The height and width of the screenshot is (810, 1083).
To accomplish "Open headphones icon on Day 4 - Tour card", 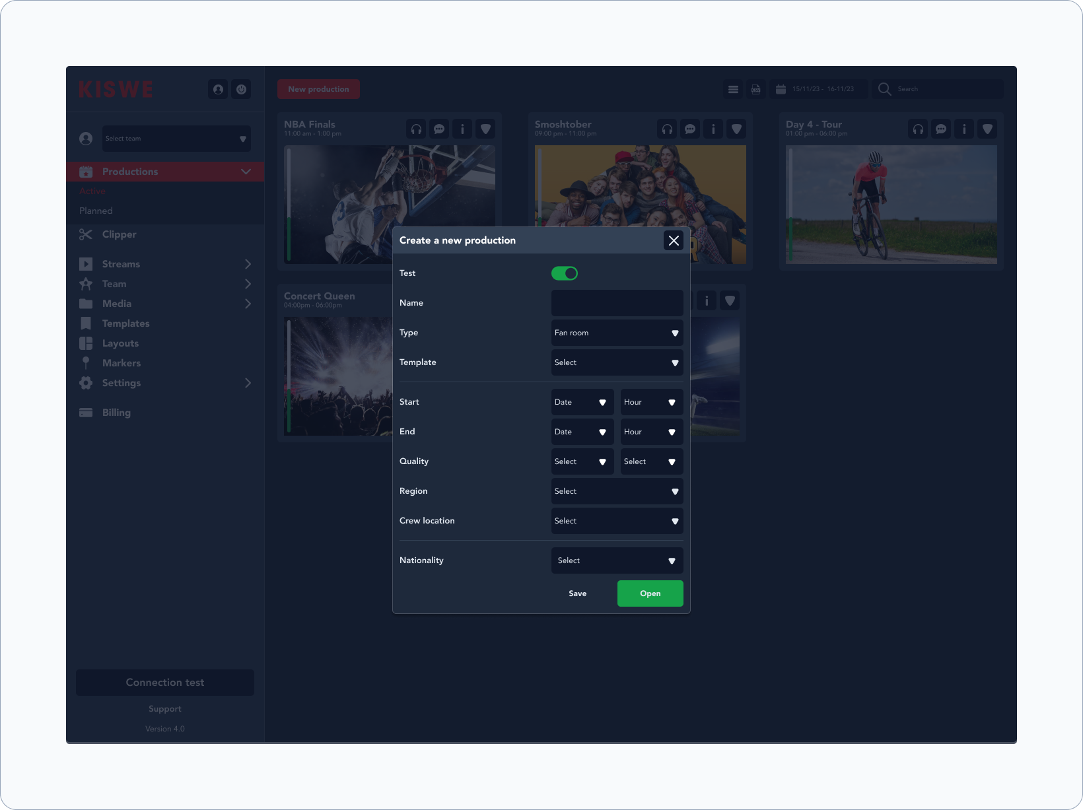I will click(918, 129).
